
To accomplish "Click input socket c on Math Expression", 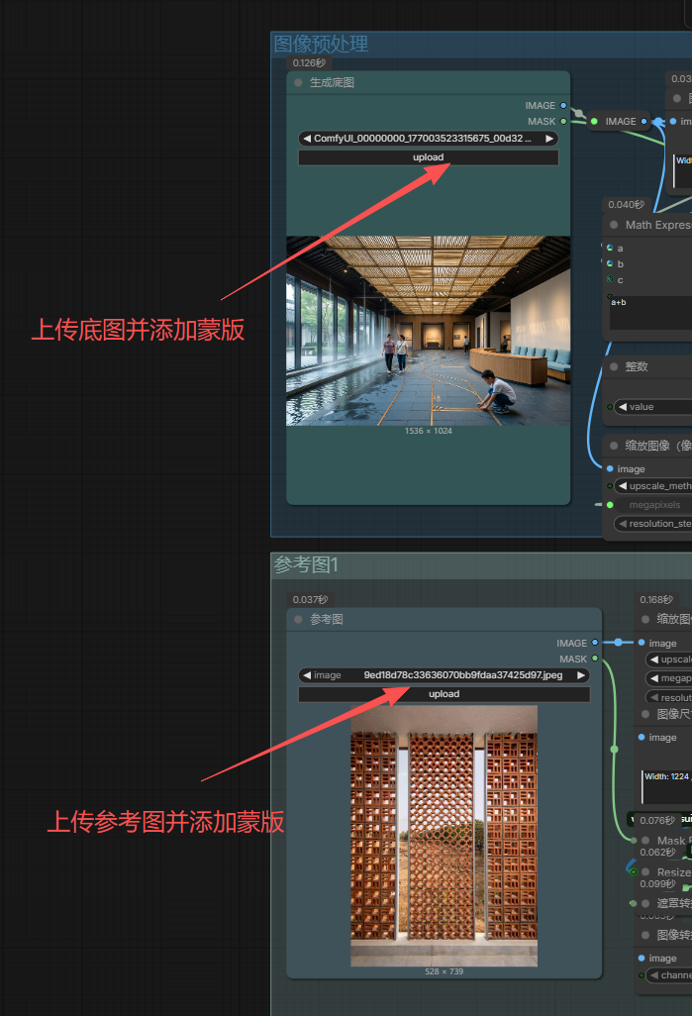I will pyautogui.click(x=610, y=279).
